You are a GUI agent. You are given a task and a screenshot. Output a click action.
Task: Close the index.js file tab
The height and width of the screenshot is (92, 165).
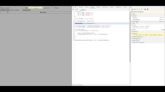click(x=85, y=9)
